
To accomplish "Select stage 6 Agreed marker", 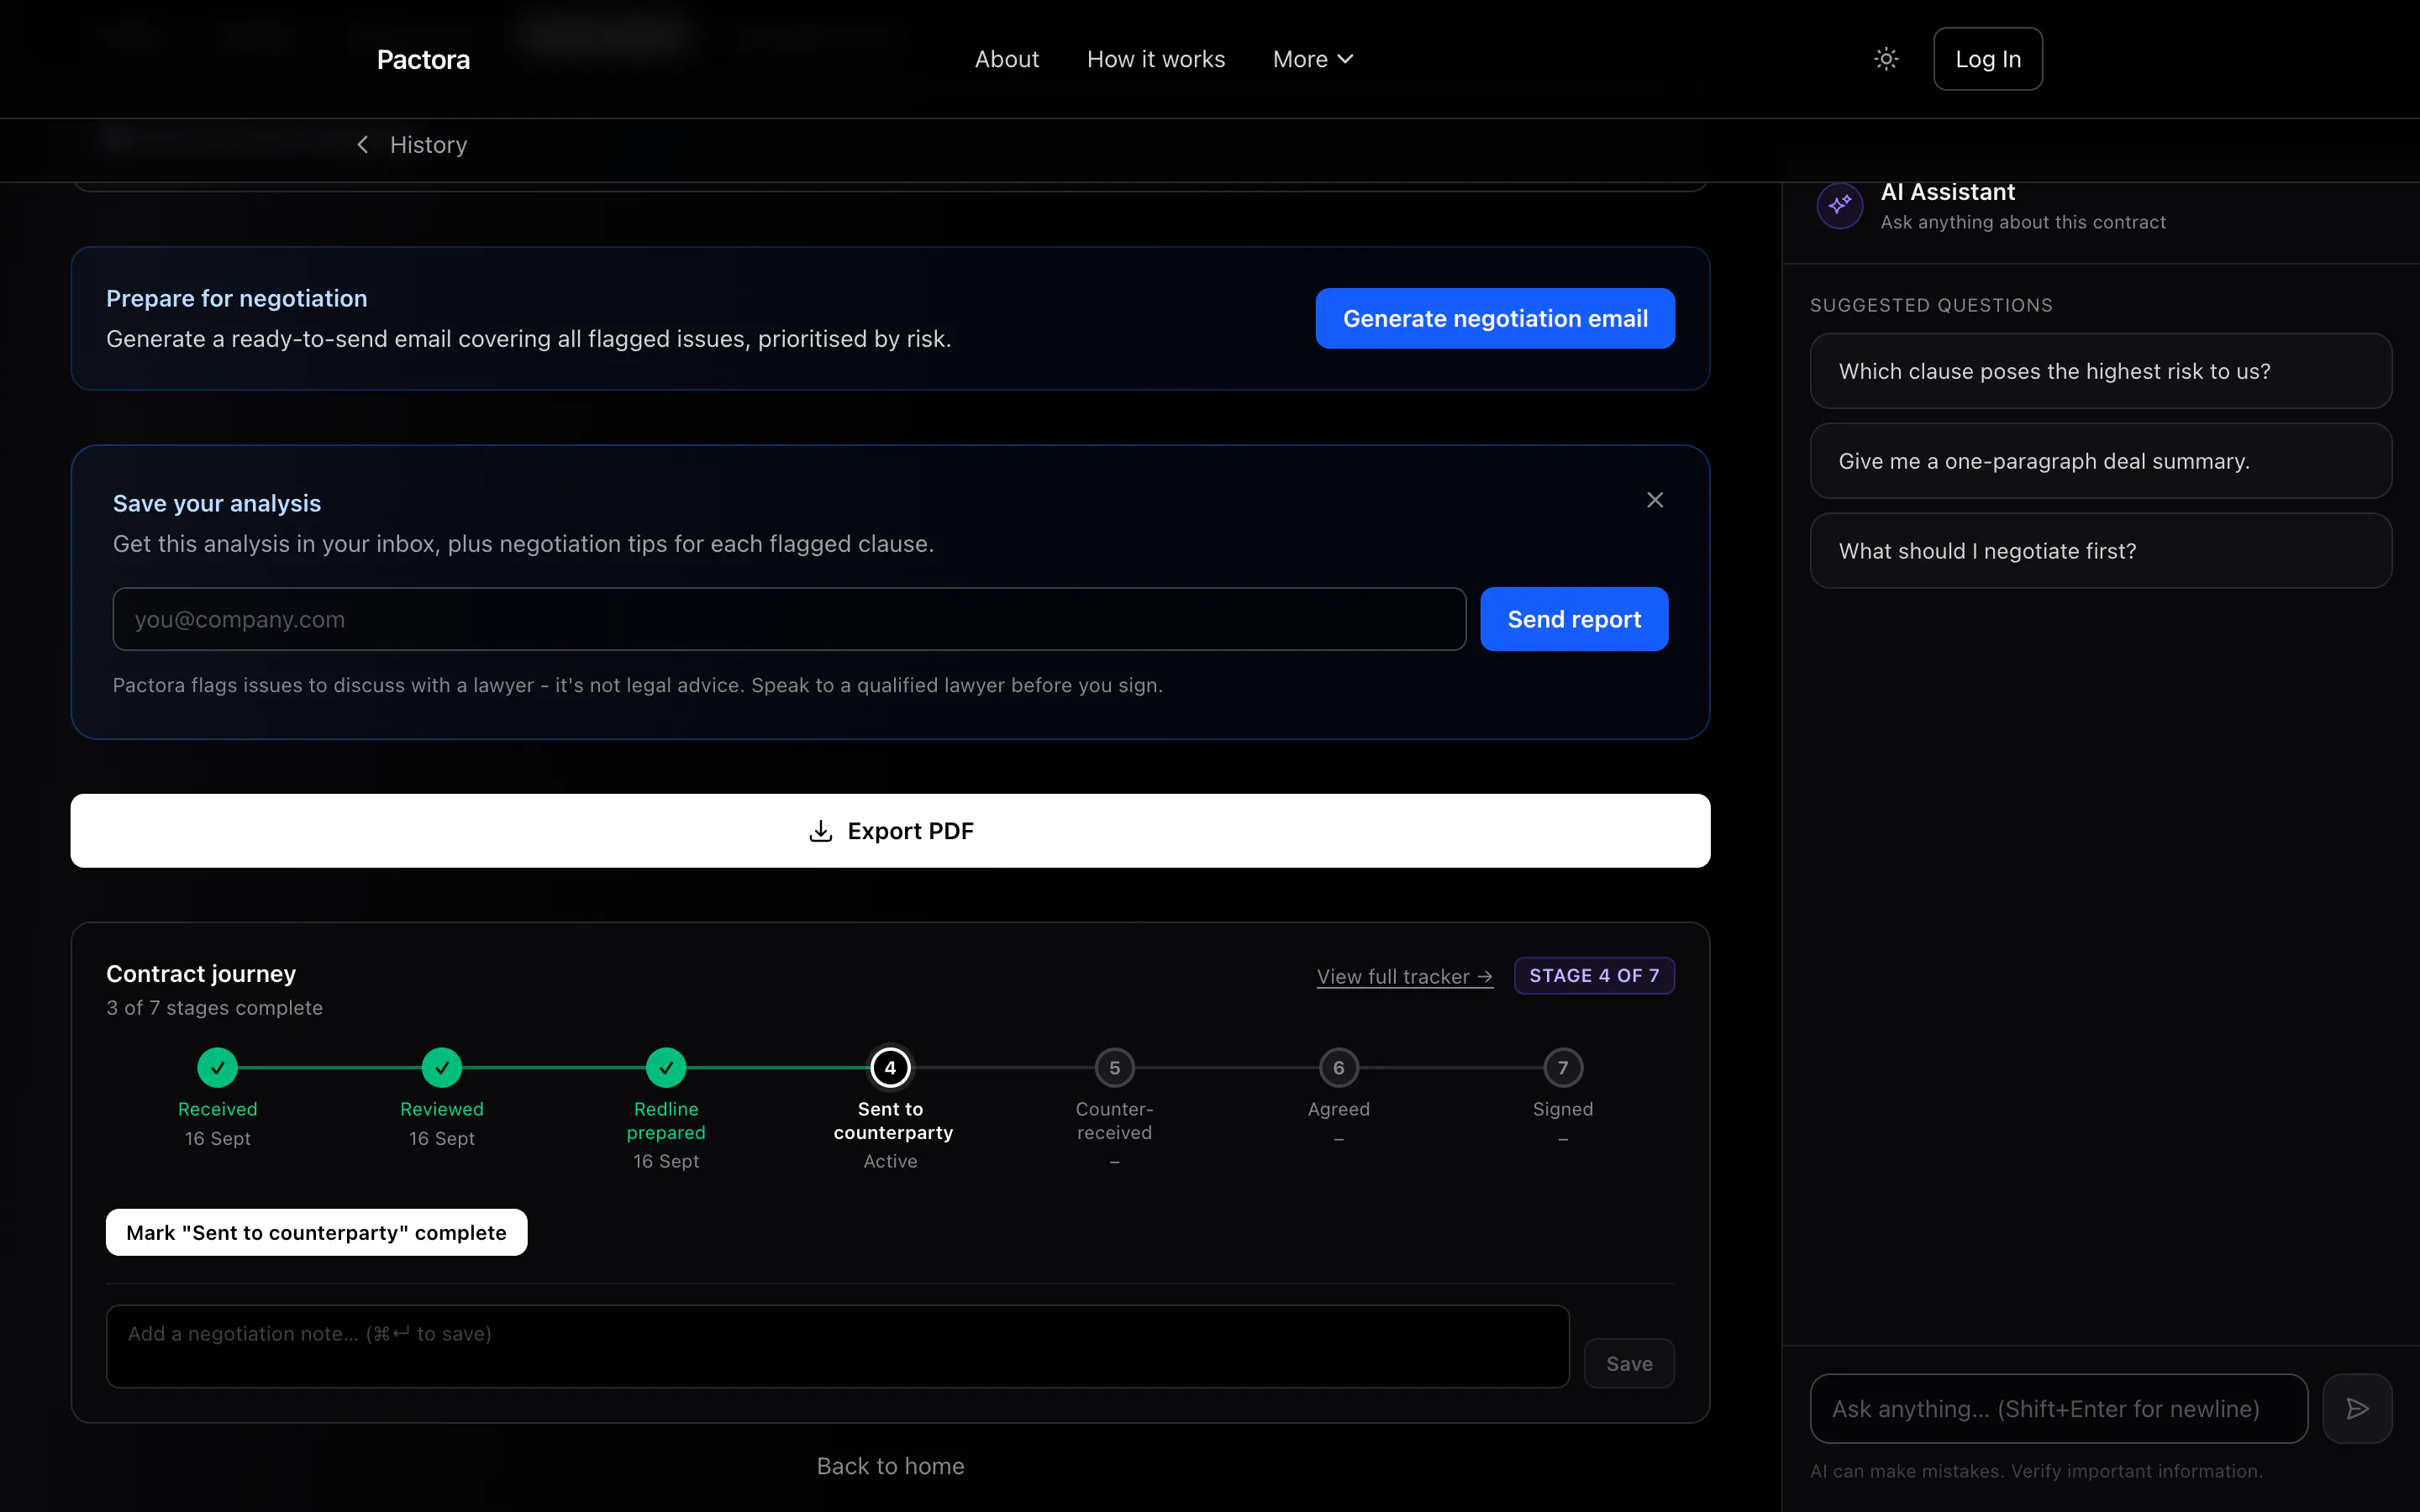I will (x=1339, y=1067).
